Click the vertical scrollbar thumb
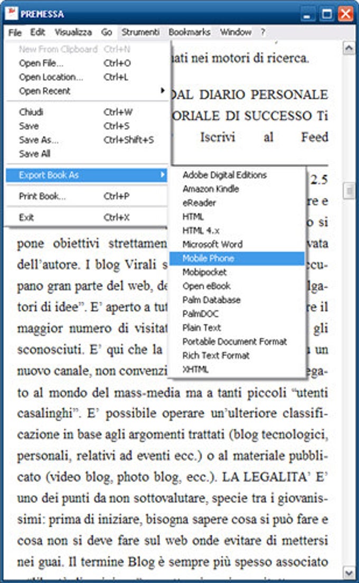The image size is (359, 583). (x=349, y=191)
